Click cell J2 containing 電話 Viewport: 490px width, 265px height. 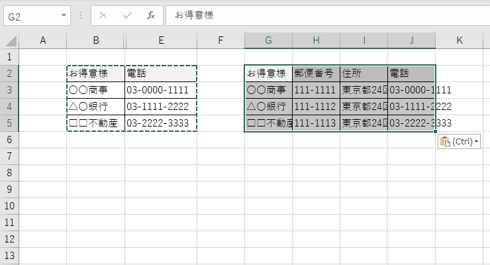click(x=412, y=74)
